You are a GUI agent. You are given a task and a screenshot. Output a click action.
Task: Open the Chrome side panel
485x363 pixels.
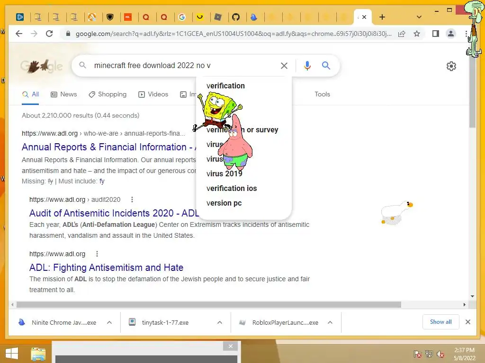[x=436, y=34]
